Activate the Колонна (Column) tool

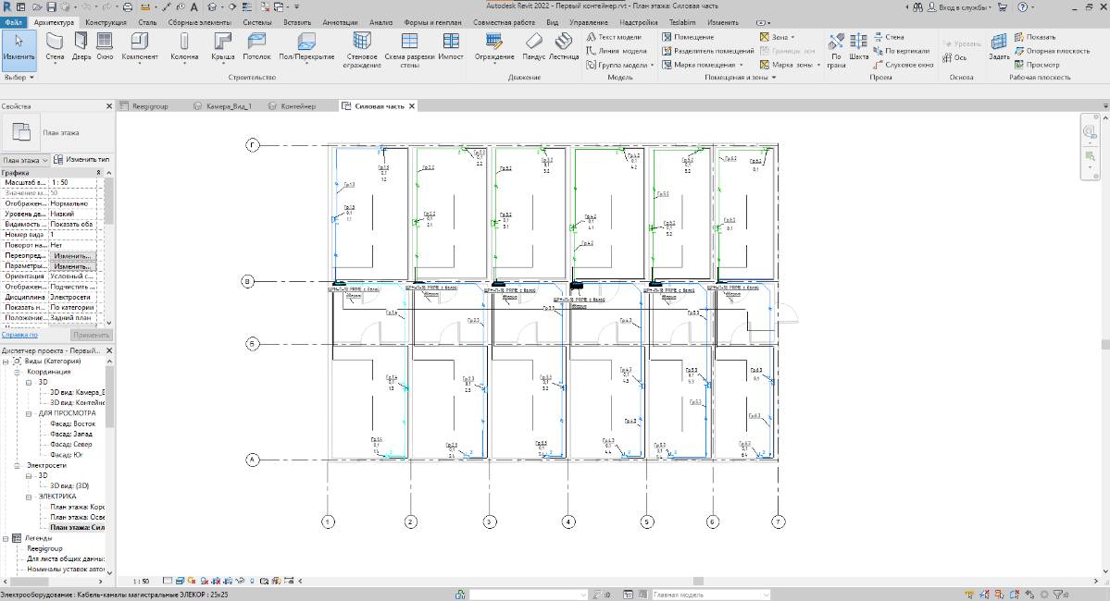(184, 45)
